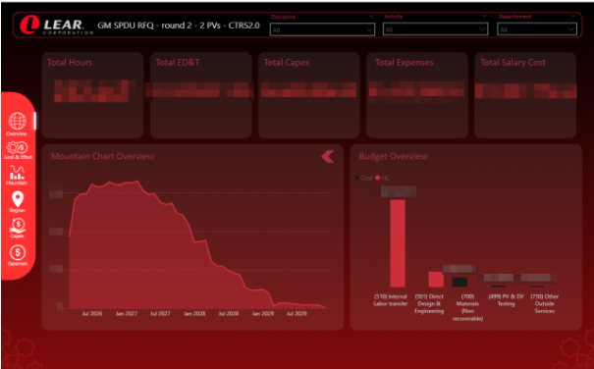594x369 pixels.
Task: Click the report title GM SPDU RFQ round 2
Action: [x=179, y=26]
